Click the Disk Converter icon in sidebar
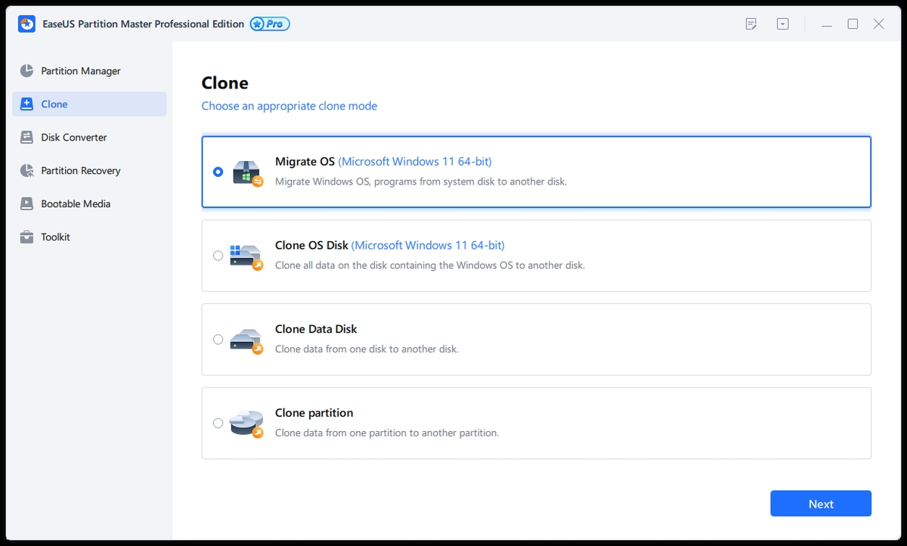The image size is (907, 546). [27, 138]
